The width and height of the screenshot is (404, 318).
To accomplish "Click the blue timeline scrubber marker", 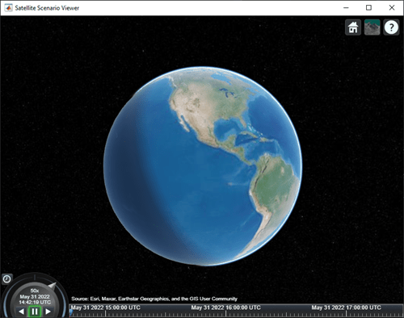I will pos(71,313).
